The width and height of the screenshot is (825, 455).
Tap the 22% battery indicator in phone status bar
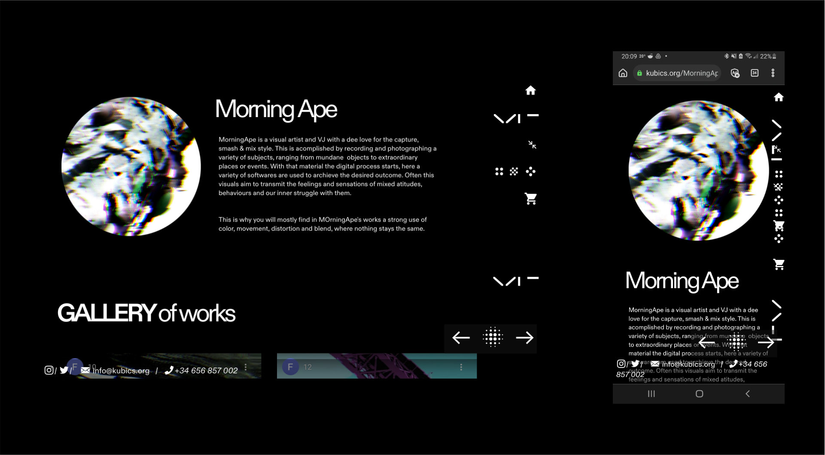coord(768,56)
